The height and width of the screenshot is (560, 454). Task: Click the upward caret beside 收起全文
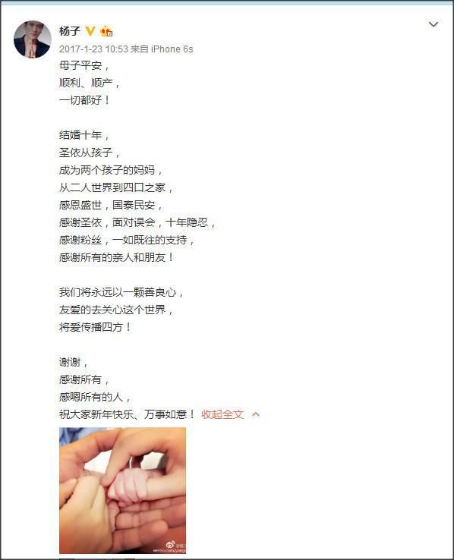coord(256,414)
